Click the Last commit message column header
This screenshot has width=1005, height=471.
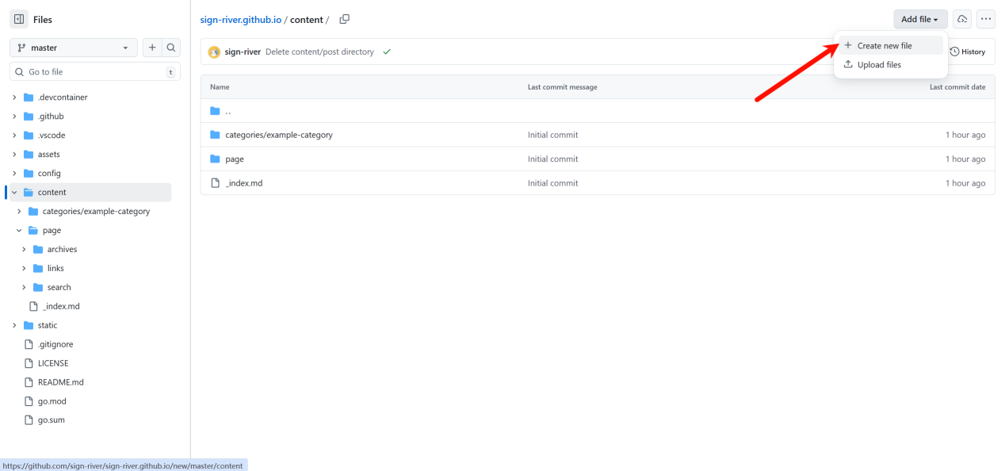point(563,87)
